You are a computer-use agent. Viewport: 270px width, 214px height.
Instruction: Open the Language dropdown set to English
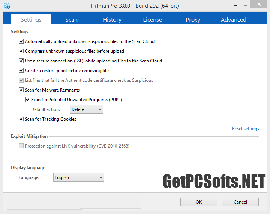click(x=78, y=177)
